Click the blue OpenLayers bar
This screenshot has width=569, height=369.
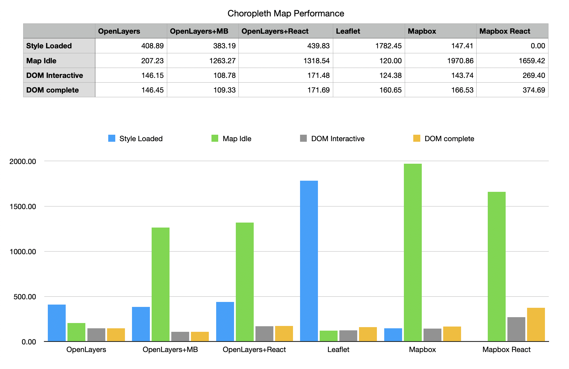57,323
